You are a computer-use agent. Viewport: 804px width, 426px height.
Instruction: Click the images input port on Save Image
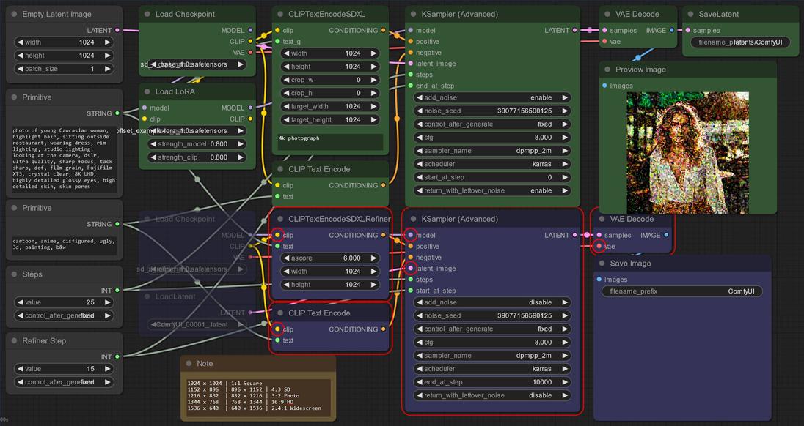pyautogui.click(x=599, y=280)
